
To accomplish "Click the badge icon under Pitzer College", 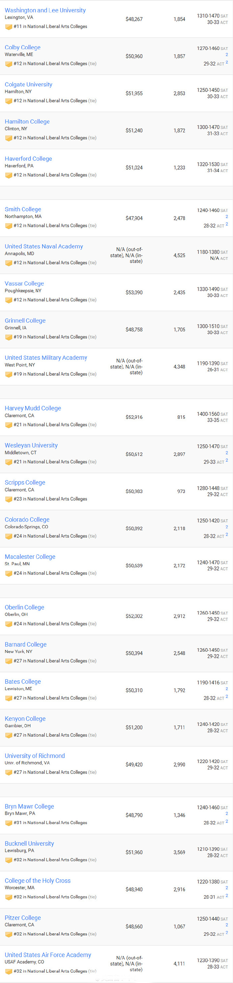I will (8, 934).
